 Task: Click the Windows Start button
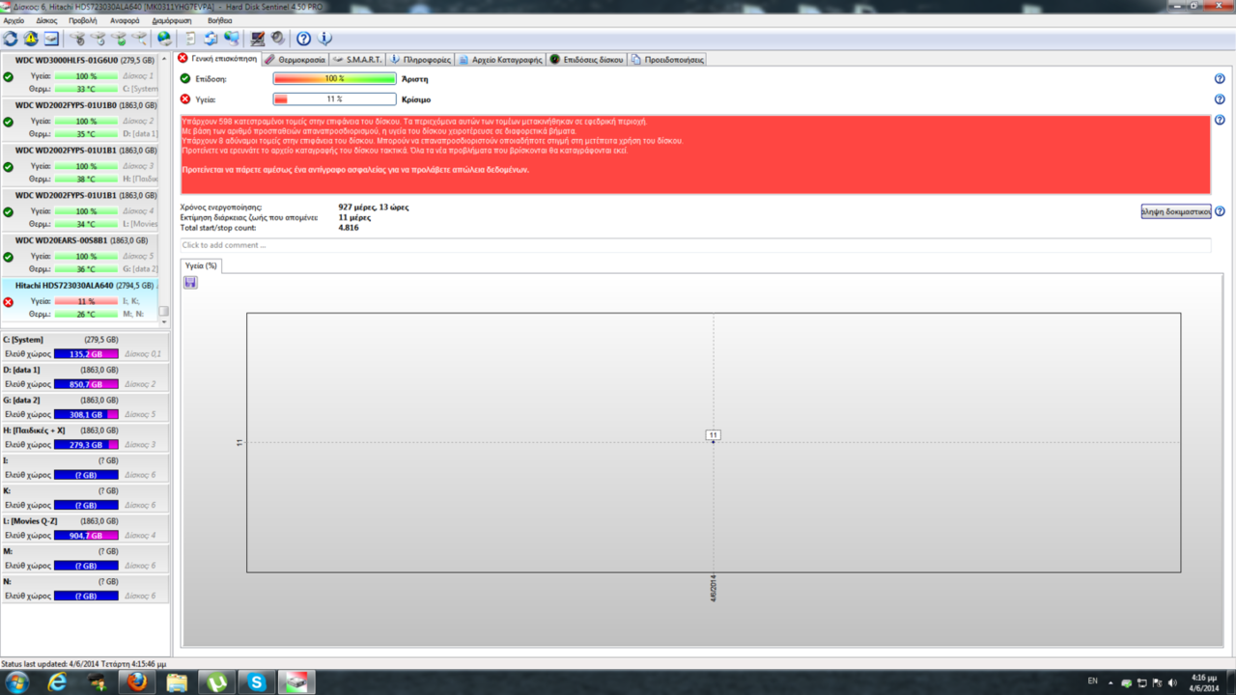click(x=16, y=682)
